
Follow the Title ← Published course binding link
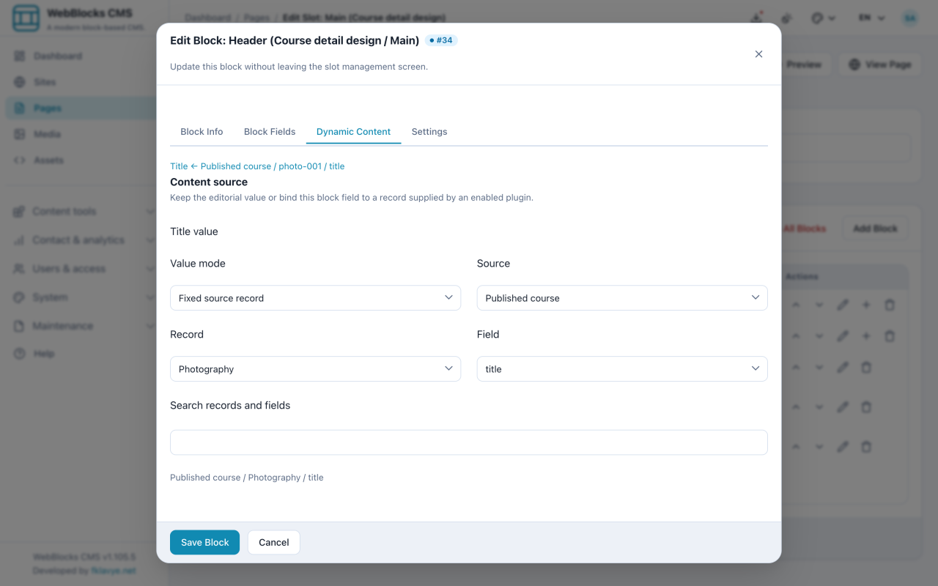pos(257,166)
